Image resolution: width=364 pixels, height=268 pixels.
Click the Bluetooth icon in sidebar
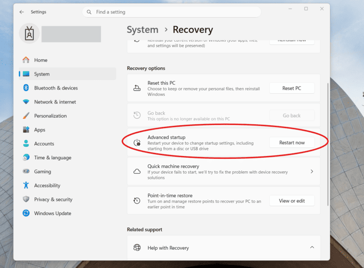(x=26, y=88)
